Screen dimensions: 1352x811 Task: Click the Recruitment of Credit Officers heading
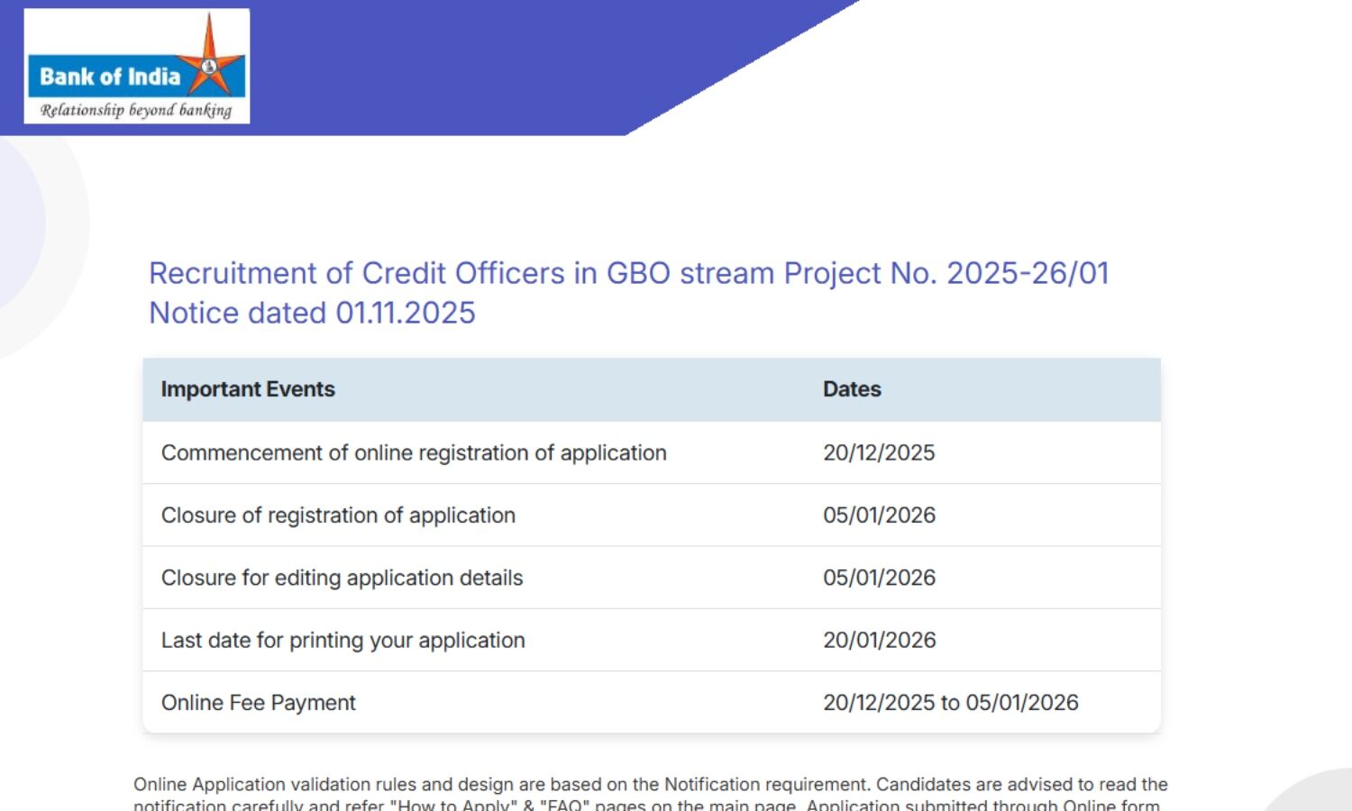(628, 273)
